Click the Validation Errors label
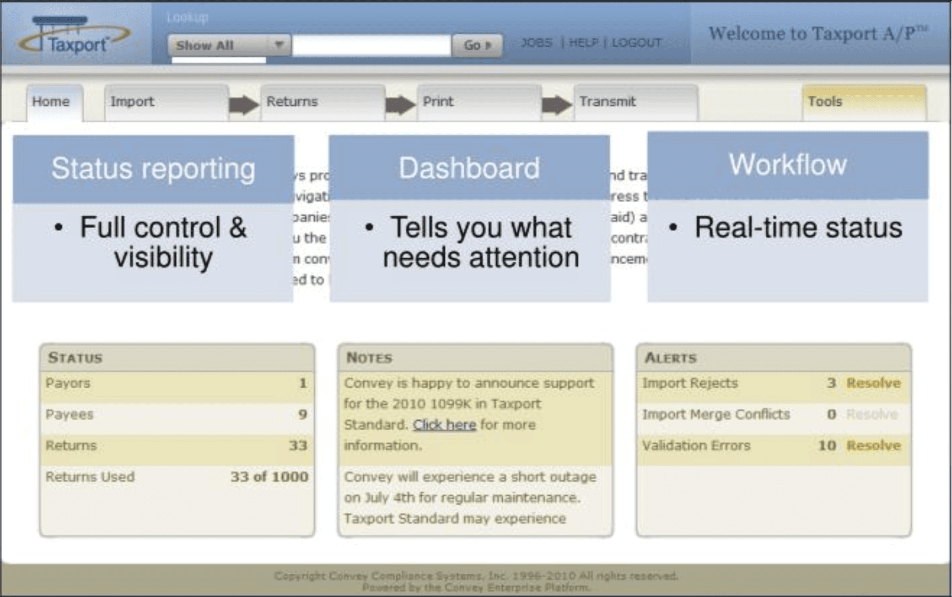 point(696,445)
